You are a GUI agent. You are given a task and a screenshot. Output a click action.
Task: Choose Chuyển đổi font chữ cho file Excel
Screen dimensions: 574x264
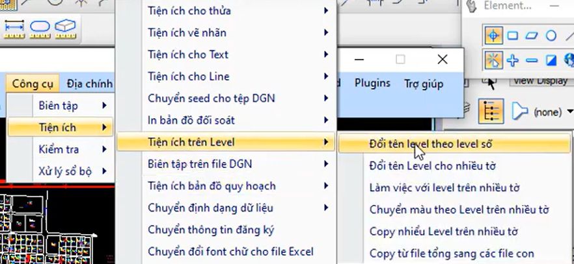tap(225, 252)
